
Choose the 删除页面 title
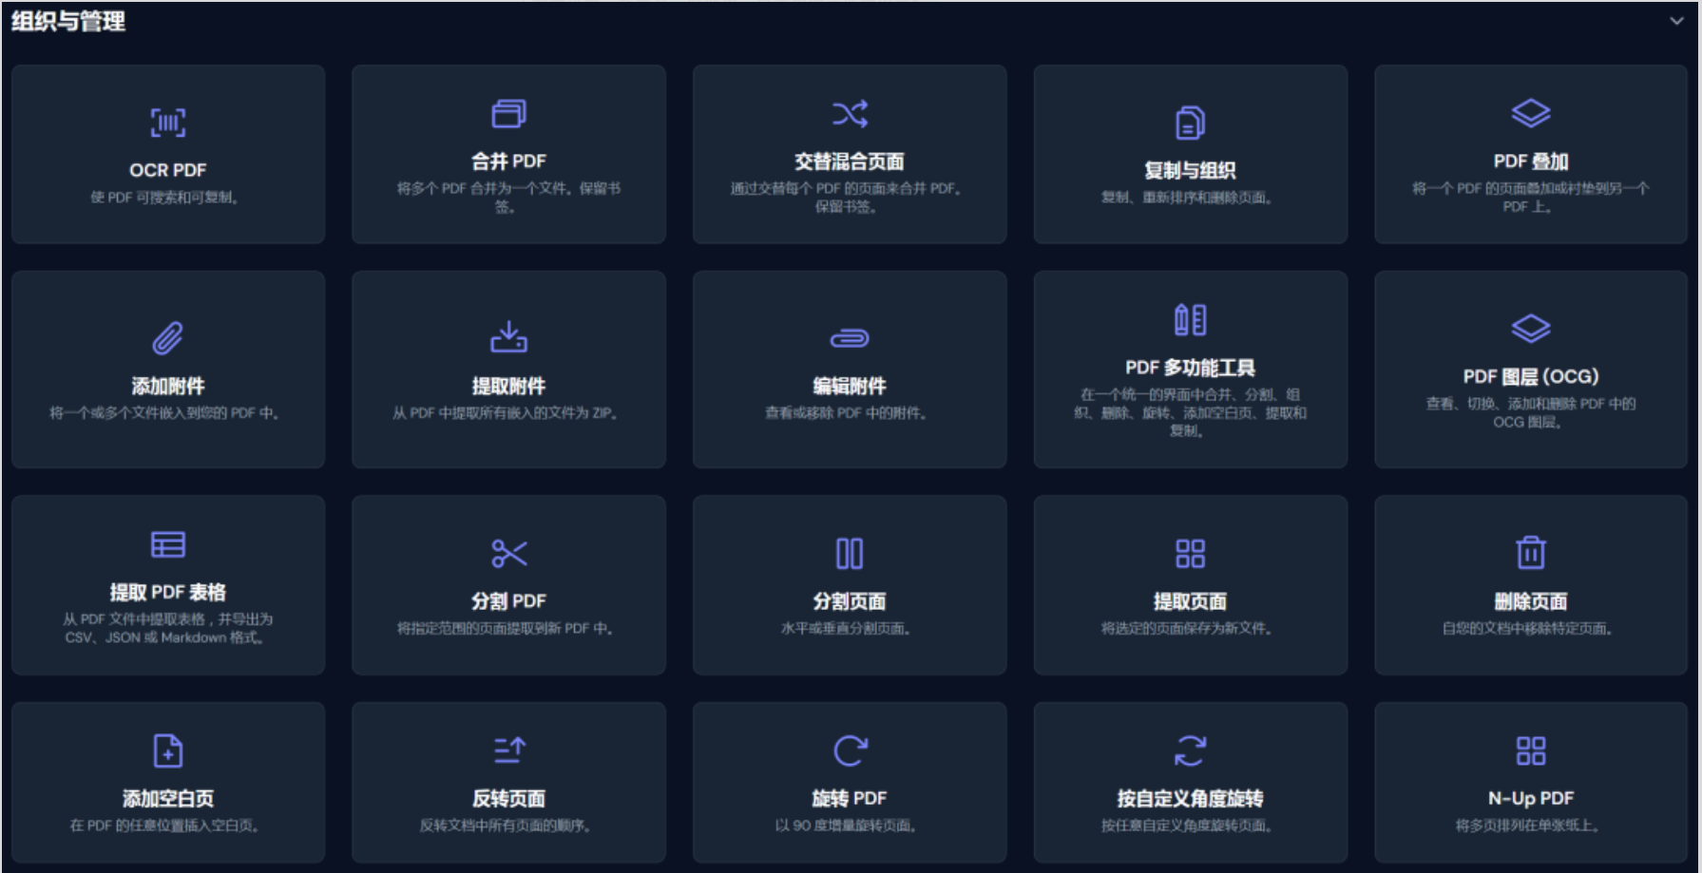(1531, 600)
